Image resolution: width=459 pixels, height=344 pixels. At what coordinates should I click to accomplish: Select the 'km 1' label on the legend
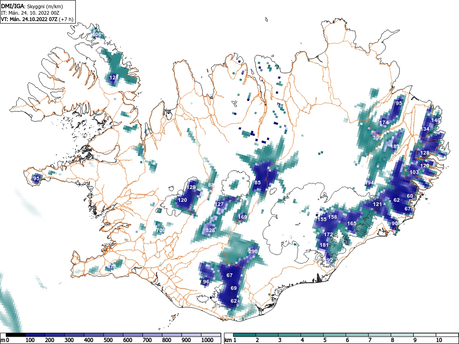click(230, 340)
